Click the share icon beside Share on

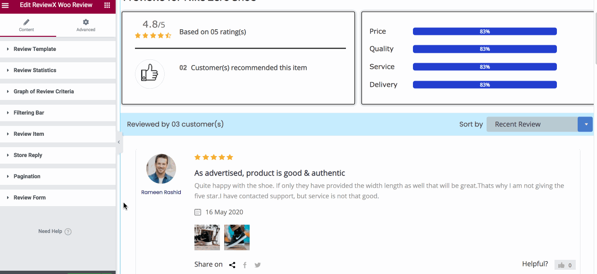[232, 265]
